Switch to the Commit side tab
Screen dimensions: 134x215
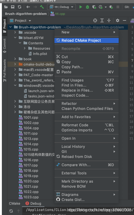[x=5, y=46]
